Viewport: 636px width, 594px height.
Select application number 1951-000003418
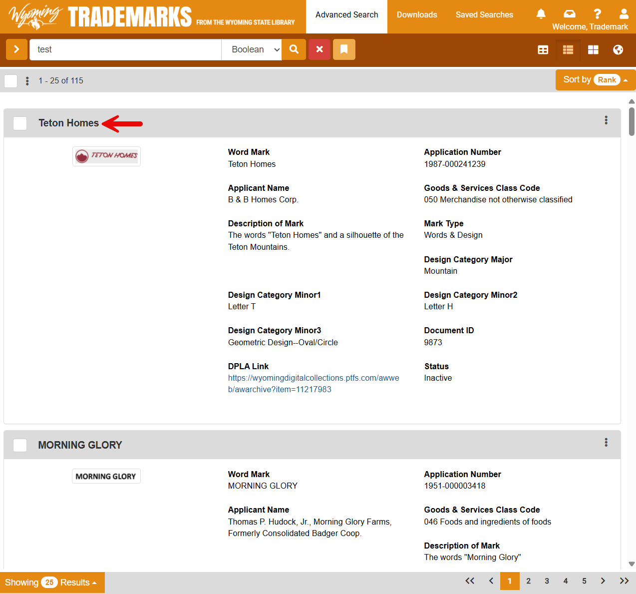455,486
